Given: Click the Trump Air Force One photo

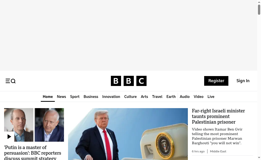Looking at the screenshot, I should (128, 134).
